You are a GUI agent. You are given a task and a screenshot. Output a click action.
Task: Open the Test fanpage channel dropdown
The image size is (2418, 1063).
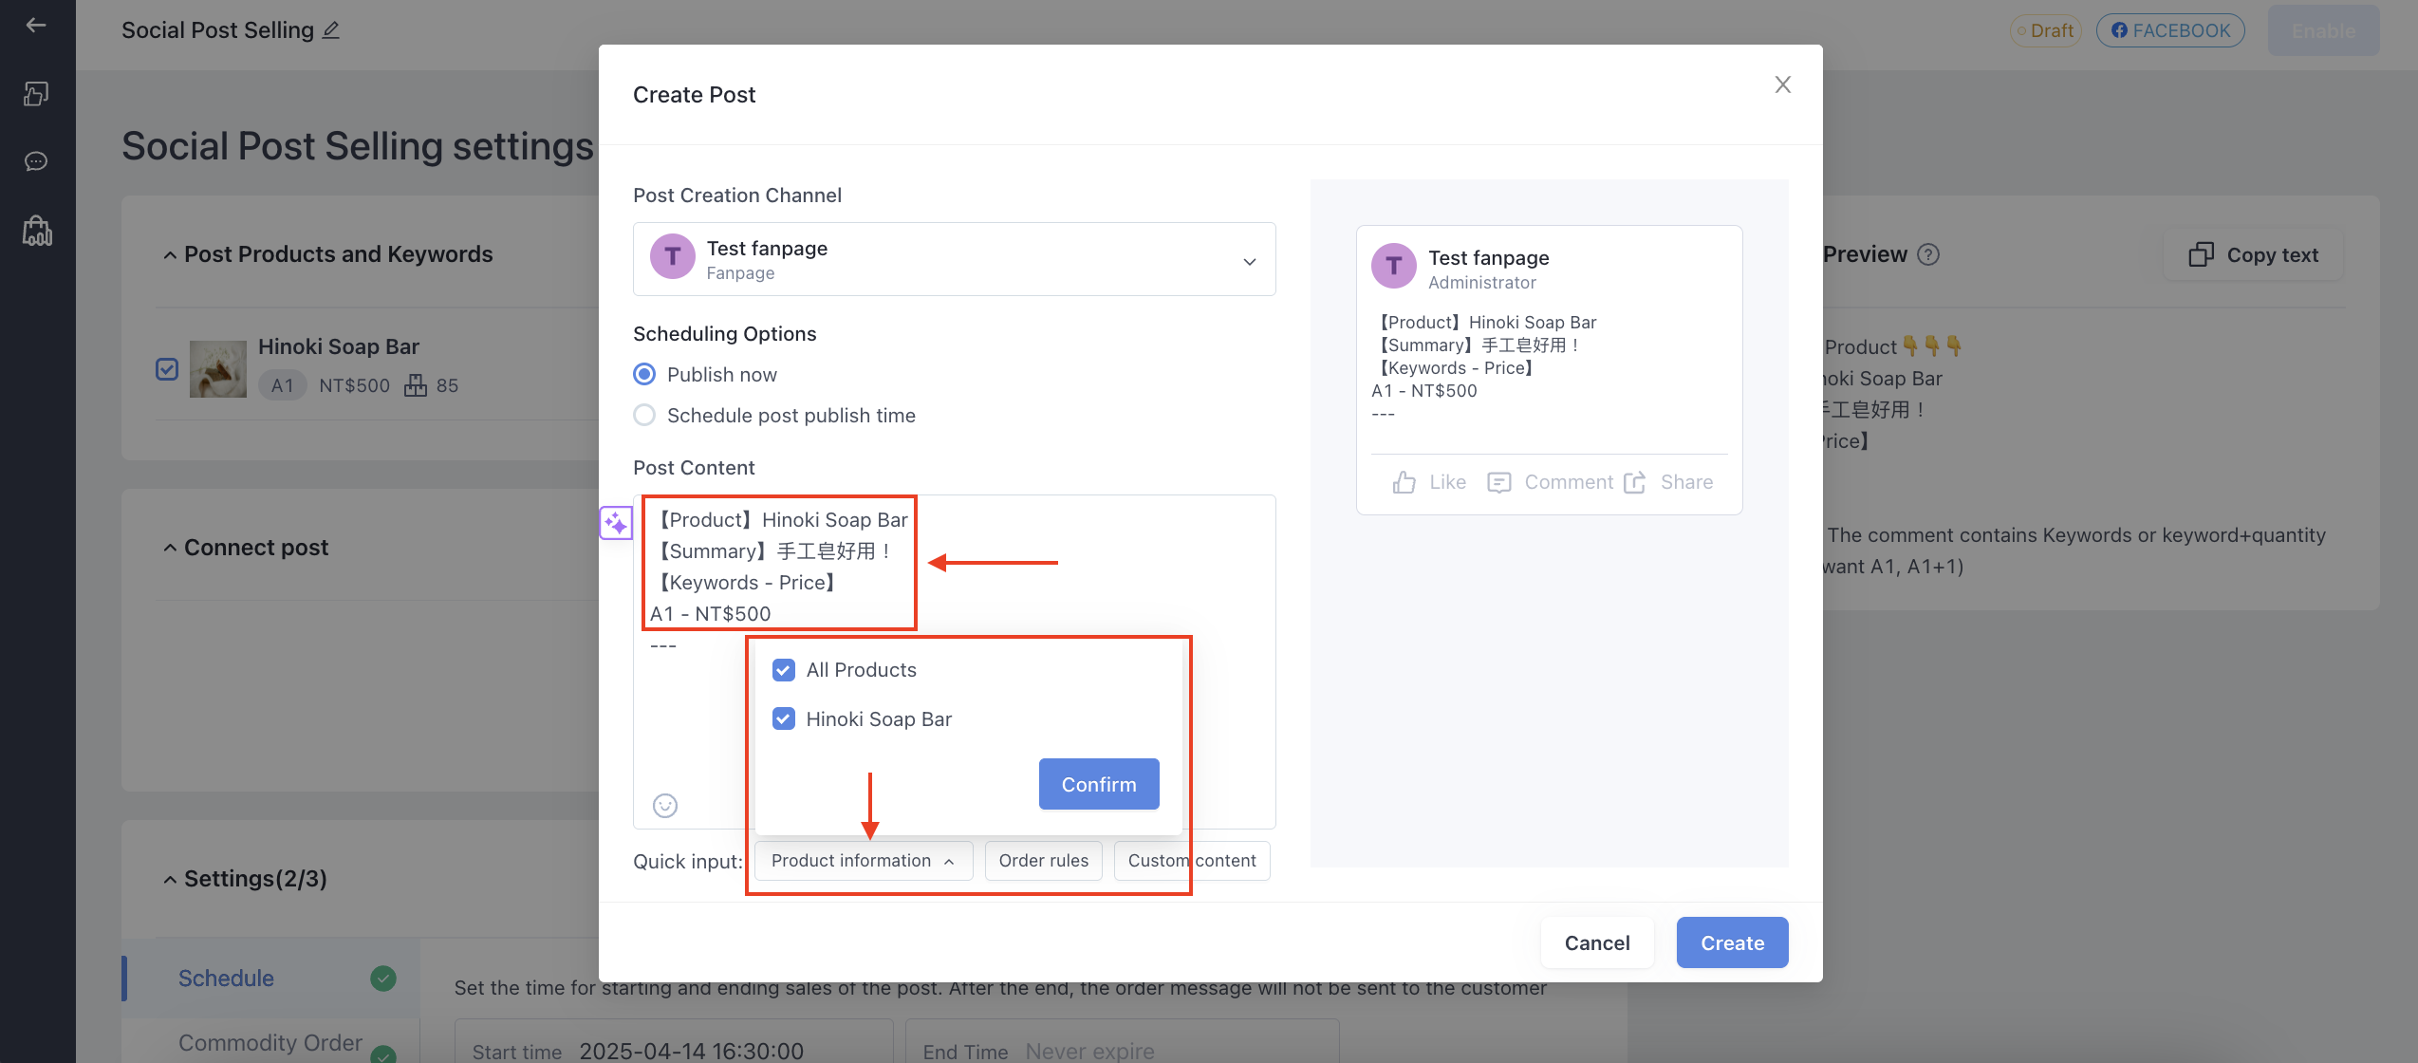point(955,259)
